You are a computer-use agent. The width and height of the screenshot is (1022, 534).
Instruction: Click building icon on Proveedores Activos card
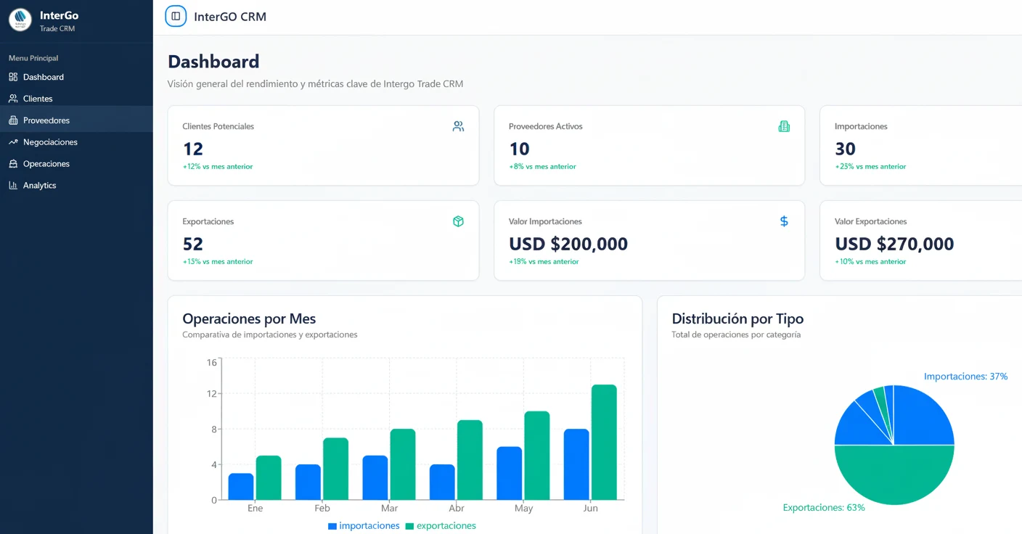(784, 126)
